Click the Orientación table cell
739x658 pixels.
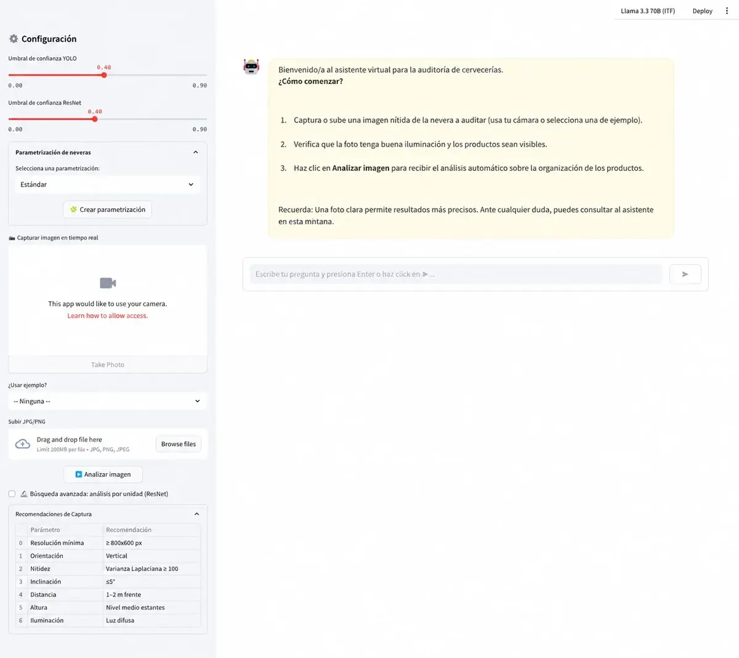[65, 556]
